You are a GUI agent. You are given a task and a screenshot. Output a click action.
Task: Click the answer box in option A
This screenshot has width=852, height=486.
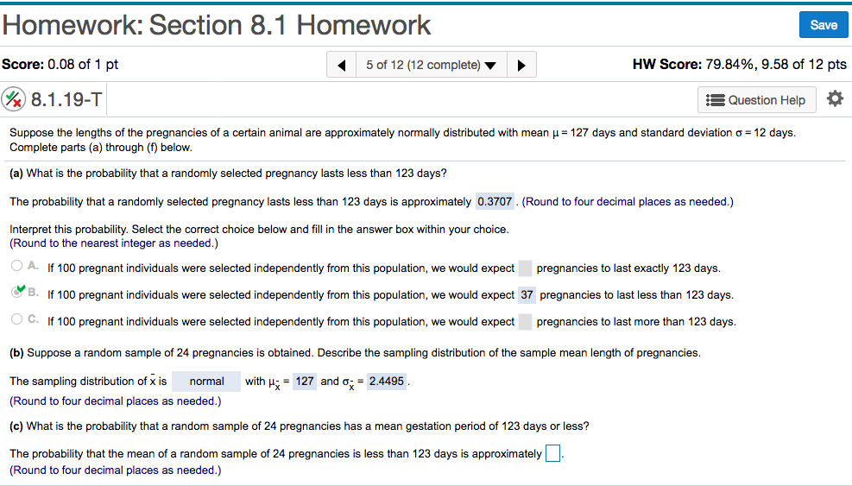pos(525,268)
